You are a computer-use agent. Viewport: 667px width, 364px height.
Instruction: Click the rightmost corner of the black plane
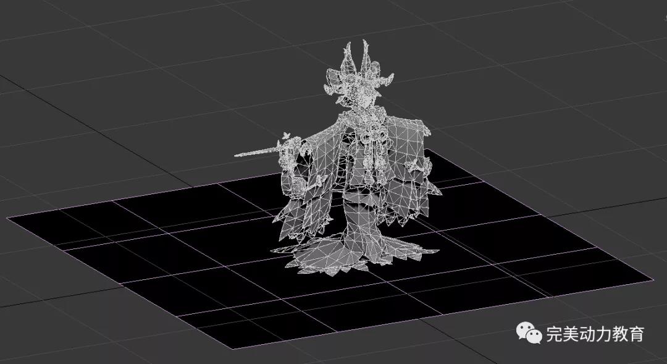[652, 279]
